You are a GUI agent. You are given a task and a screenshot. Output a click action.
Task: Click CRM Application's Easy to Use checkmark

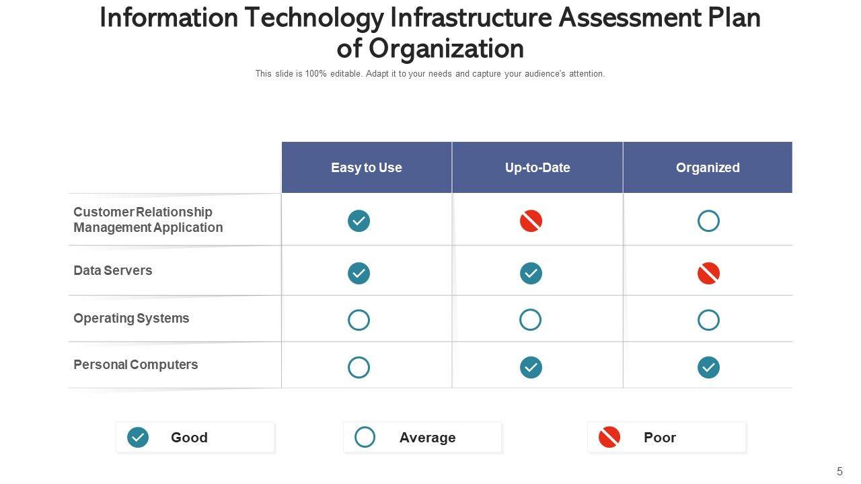coord(359,220)
